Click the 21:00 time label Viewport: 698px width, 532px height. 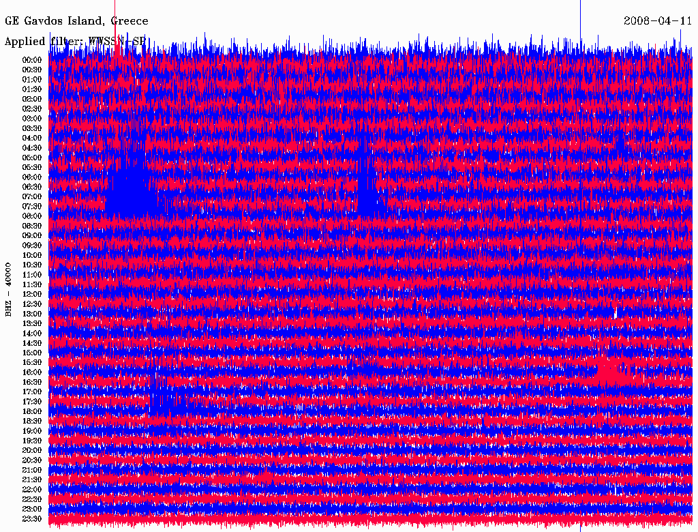pos(32,470)
